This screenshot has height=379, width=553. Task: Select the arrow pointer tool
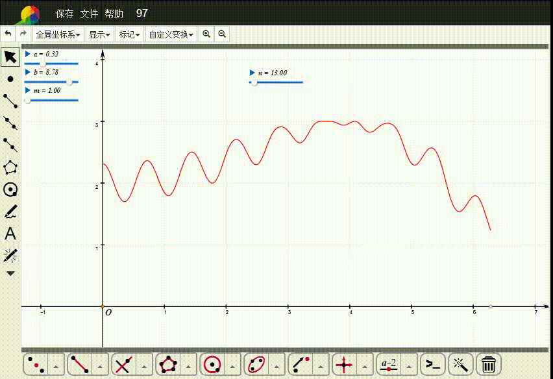pos(10,57)
